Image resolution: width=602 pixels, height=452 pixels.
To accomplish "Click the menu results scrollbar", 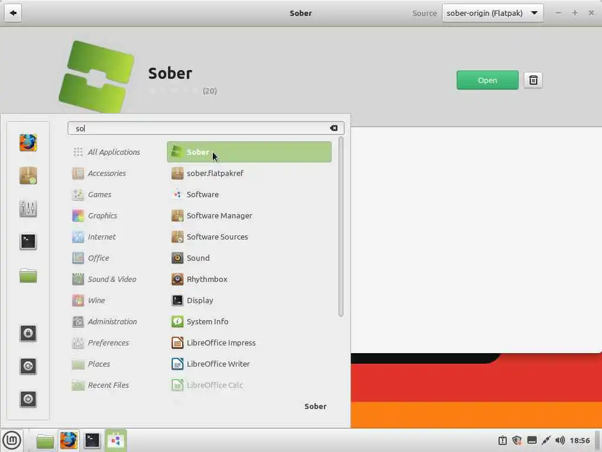I will (x=340, y=227).
